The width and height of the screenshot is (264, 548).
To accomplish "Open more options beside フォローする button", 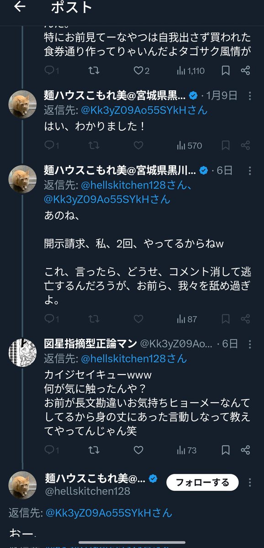I will pyautogui.click(x=250, y=483).
